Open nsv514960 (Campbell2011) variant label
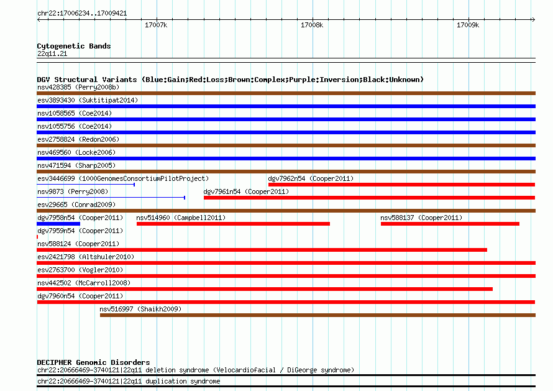The width and height of the screenshot is (553, 391). 181,218
